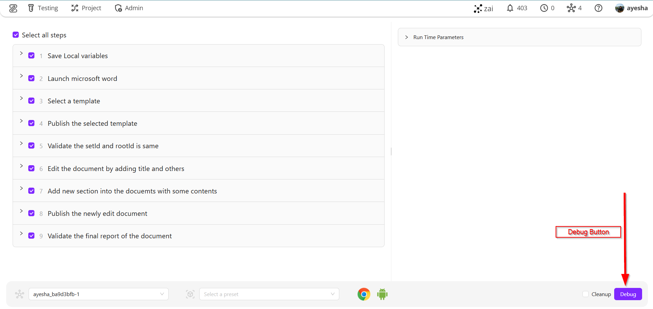Open the help question mark icon
The image size is (653, 309).
click(x=598, y=8)
